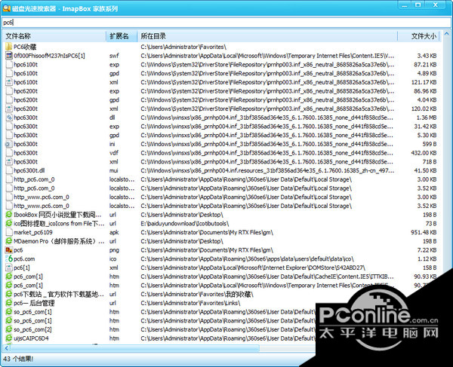Click the hpc6200t xml file icon

click(9, 109)
